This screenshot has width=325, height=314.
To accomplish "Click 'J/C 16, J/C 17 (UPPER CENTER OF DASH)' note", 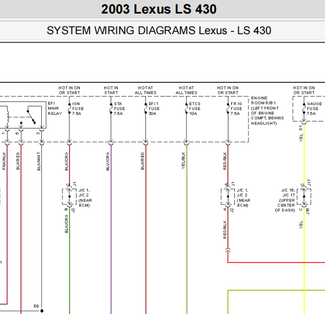I will coord(285,200).
